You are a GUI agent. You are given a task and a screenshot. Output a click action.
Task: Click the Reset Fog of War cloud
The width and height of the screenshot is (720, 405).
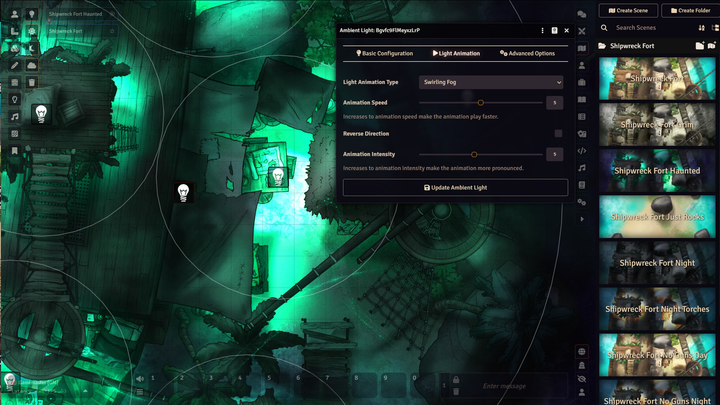tap(32, 65)
